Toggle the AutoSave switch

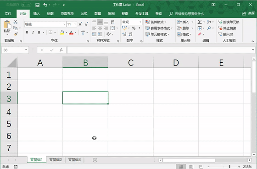tap(26, 5)
